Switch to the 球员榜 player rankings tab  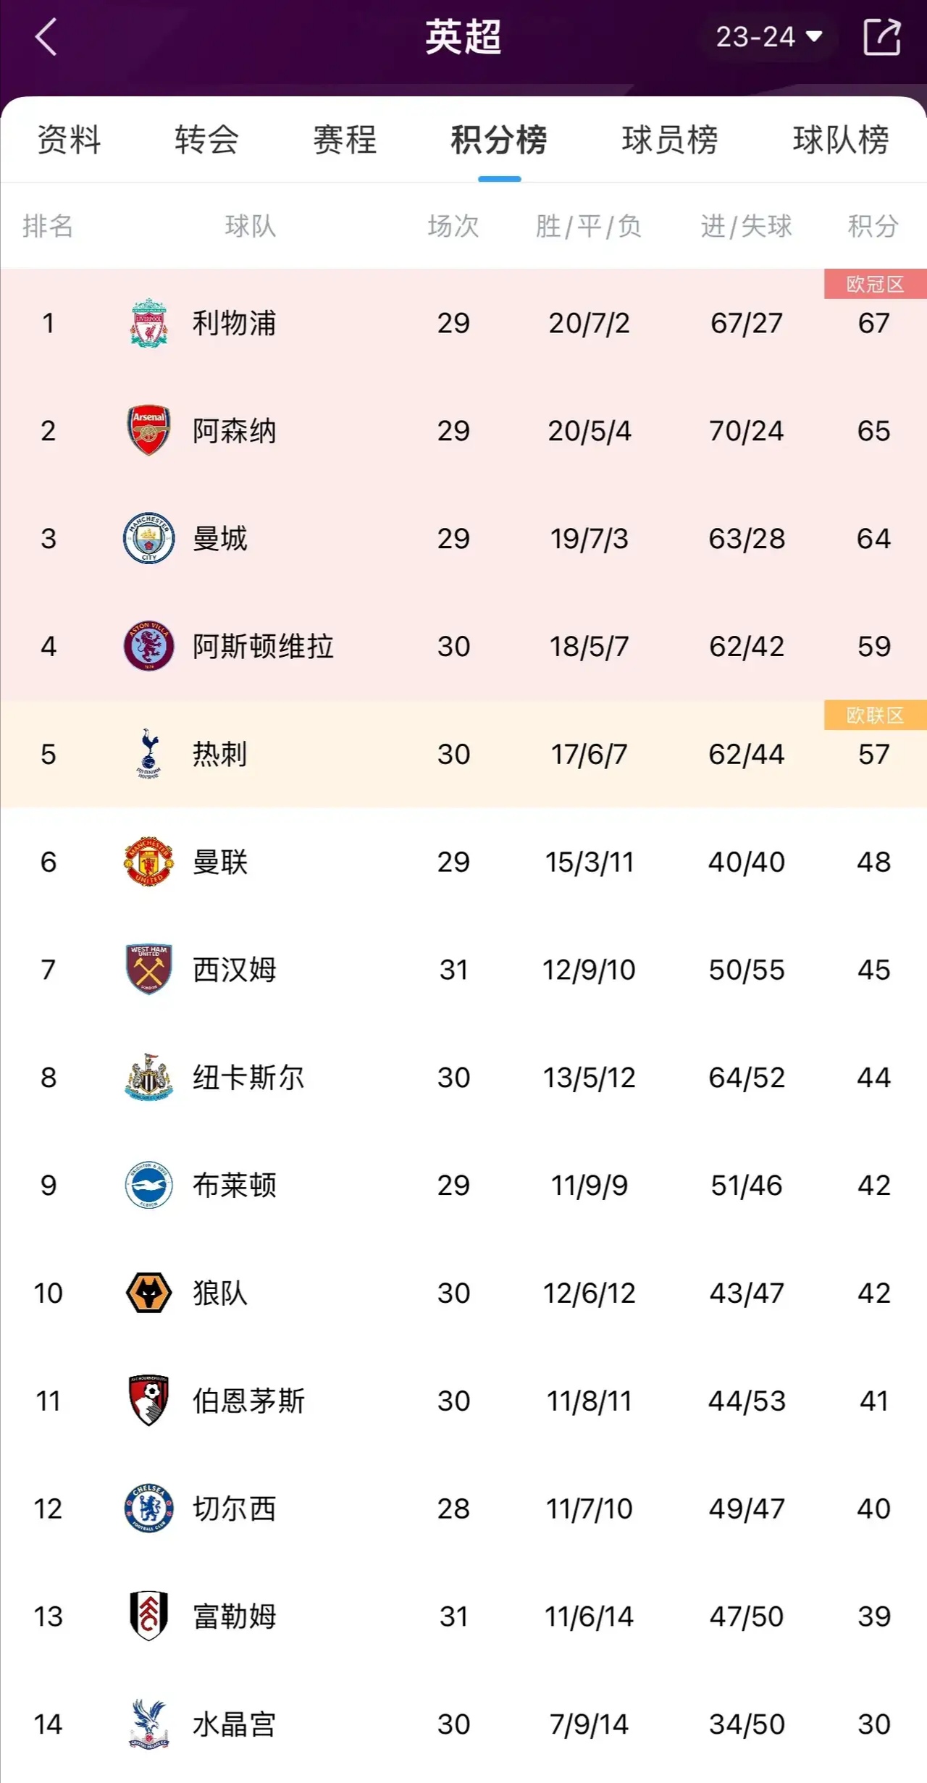pos(668,142)
